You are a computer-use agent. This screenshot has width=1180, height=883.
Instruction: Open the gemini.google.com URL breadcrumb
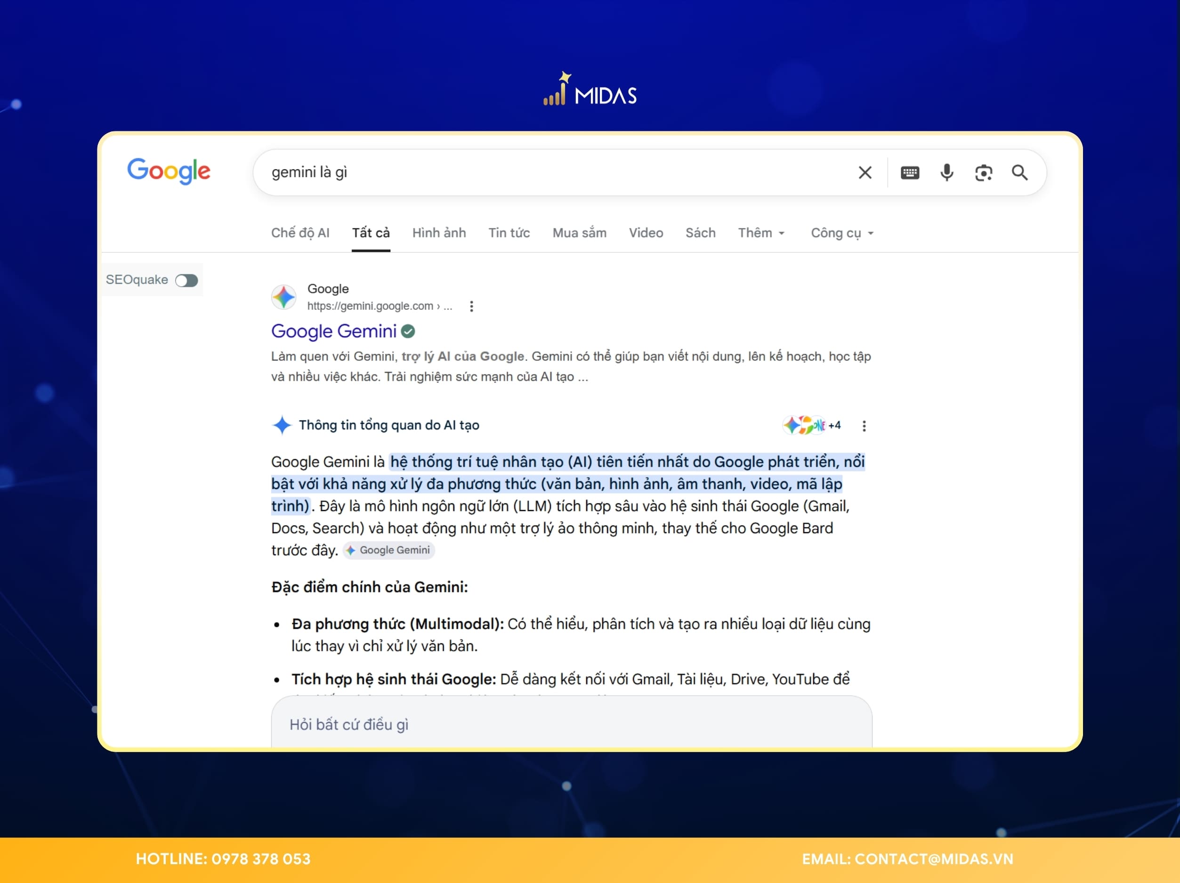380,306
